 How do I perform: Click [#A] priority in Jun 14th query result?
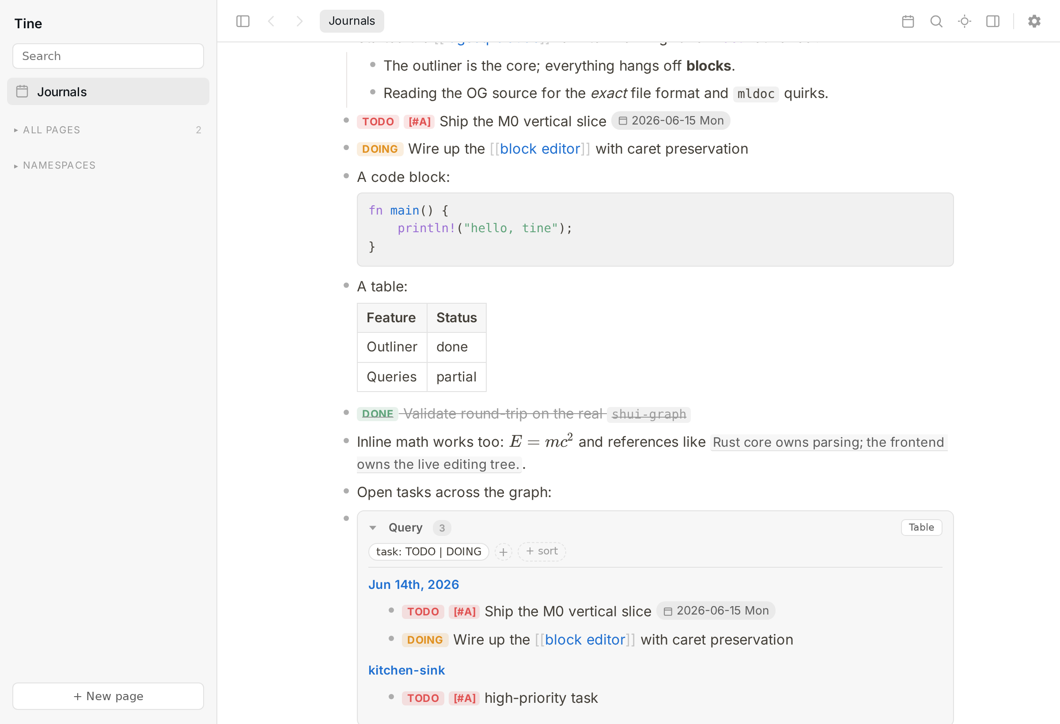pyautogui.click(x=464, y=612)
